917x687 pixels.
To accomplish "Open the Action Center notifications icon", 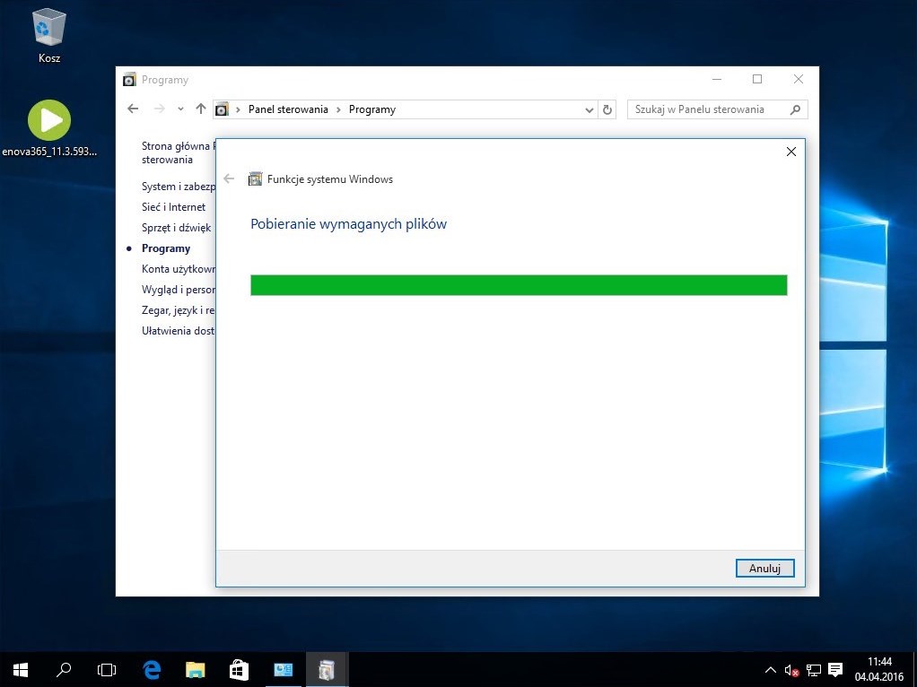I will (835, 670).
